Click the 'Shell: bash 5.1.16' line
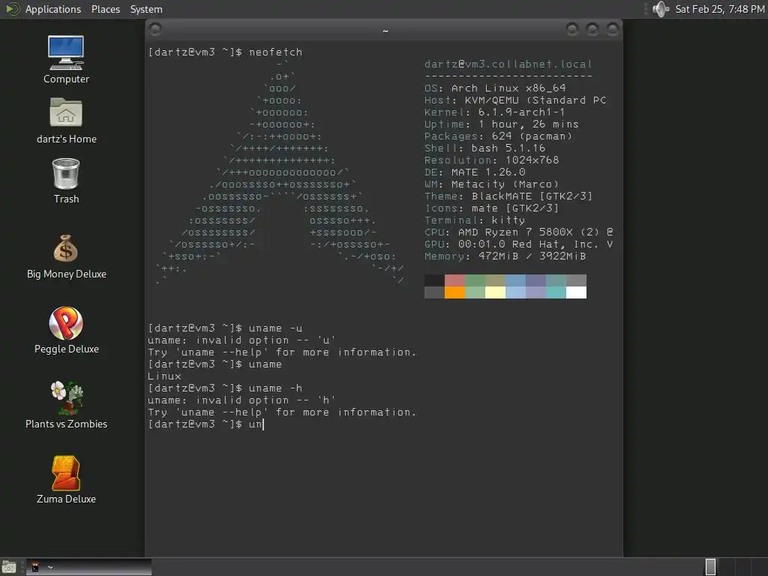This screenshot has height=576, width=768. tap(485, 148)
